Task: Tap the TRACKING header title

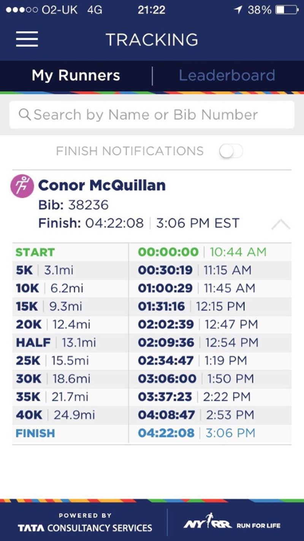Action: point(152,40)
